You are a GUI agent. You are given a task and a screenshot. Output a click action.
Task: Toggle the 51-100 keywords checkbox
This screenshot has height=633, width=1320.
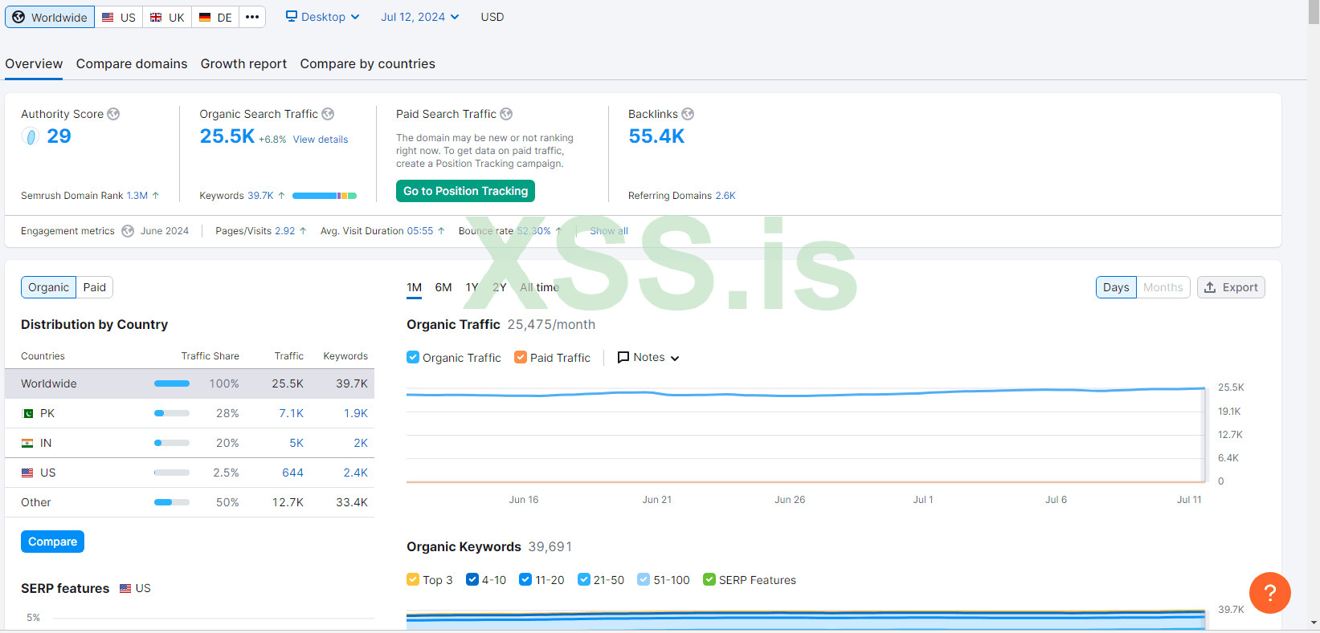point(644,579)
